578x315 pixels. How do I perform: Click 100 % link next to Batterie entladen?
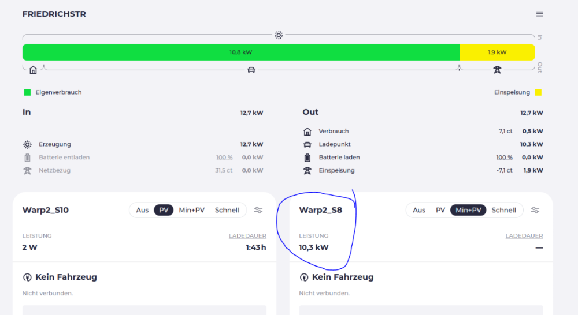tap(224, 157)
